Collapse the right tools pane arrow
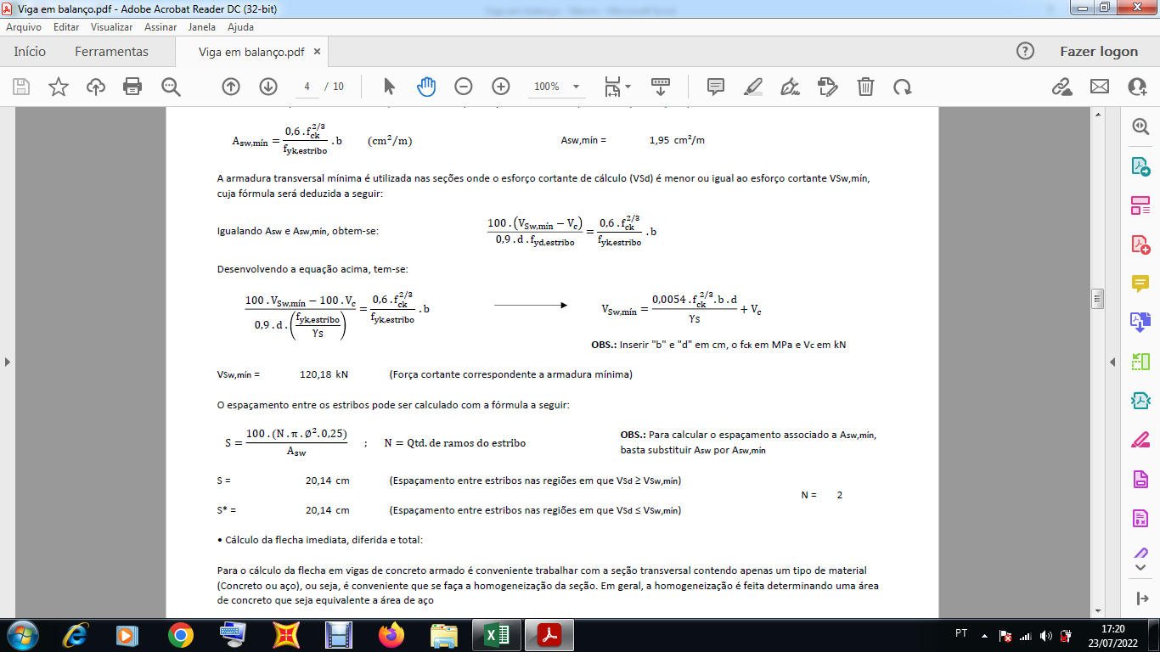The width and height of the screenshot is (1160, 652). click(x=1113, y=363)
